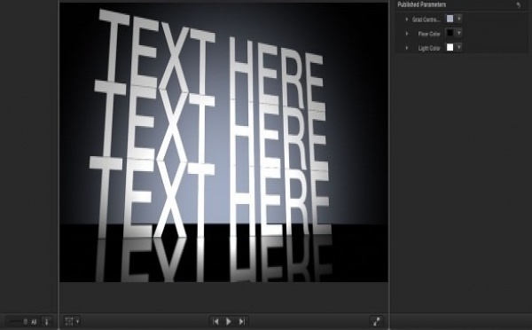Click the All button in bottom bar
The height and width of the screenshot is (330, 532).
[x=34, y=321]
